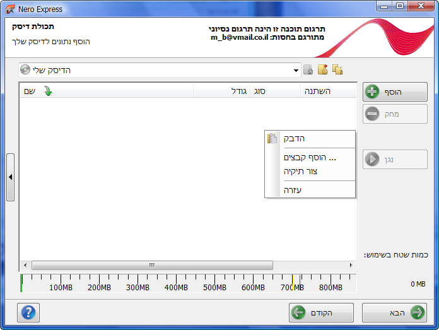Choose ... הוסף קבצים from the context menu
Image resolution: width=439 pixels, height=330 pixels.
pos(310,158)
